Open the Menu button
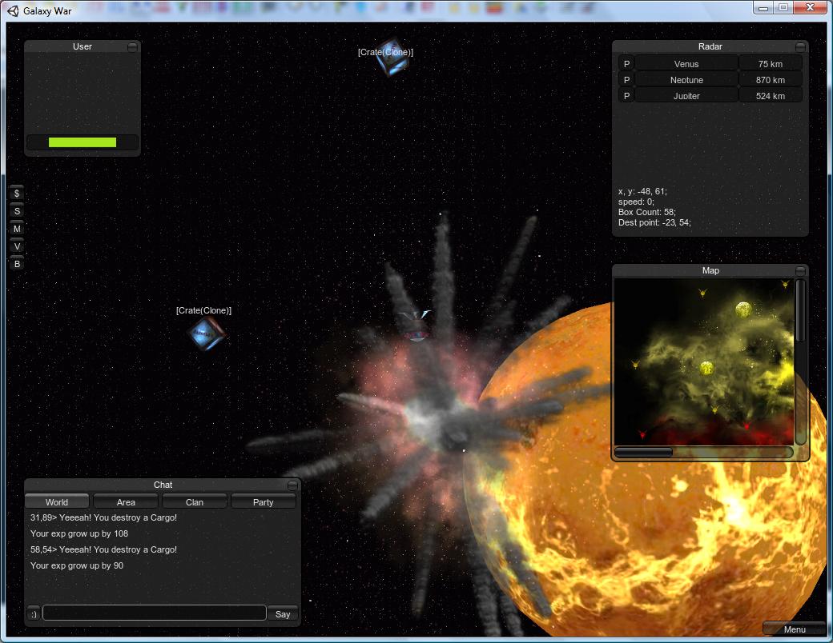This screenshot has width=833, height=643. pyautogui.click(x=795, y=629)
